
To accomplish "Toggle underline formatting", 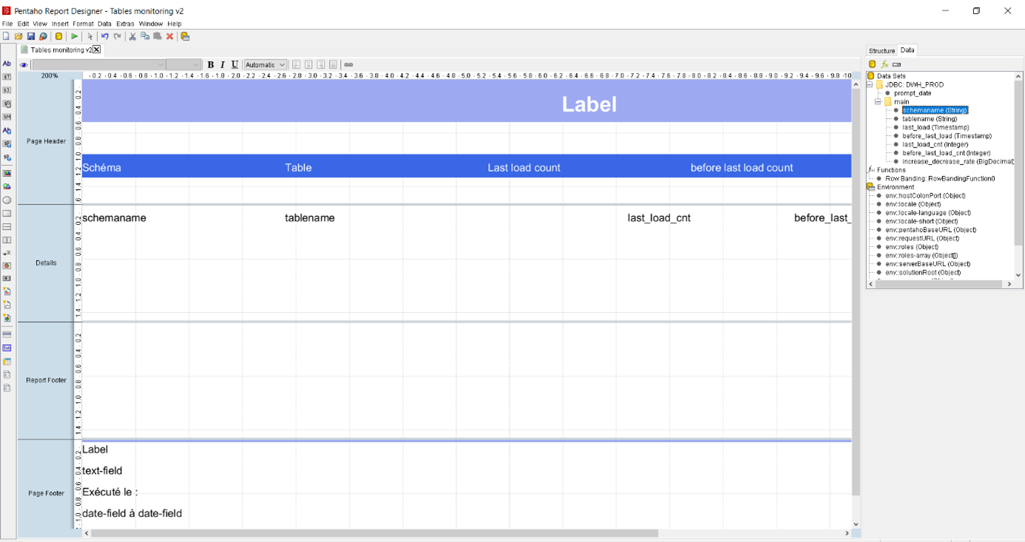I will tap(234, 64).
